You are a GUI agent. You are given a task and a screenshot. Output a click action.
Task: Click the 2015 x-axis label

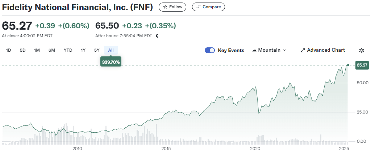point(166,149)
